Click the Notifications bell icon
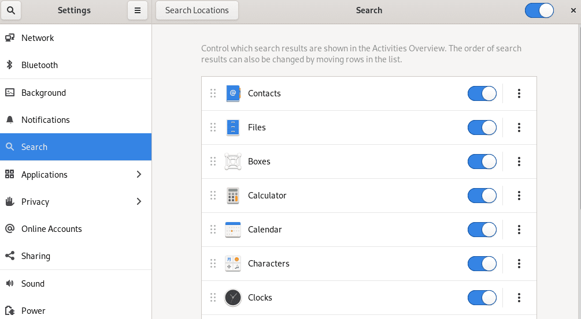581x319 pixels. 10,120
